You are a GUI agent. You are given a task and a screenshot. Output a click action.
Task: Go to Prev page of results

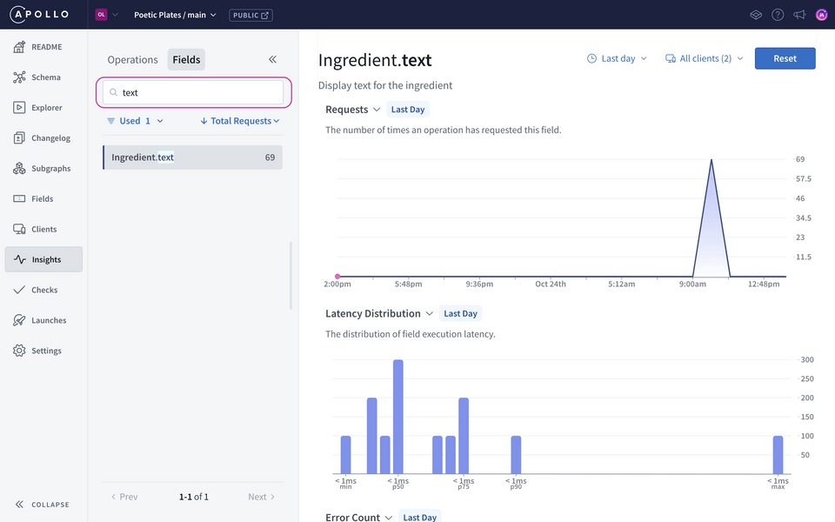coord(124,497)
